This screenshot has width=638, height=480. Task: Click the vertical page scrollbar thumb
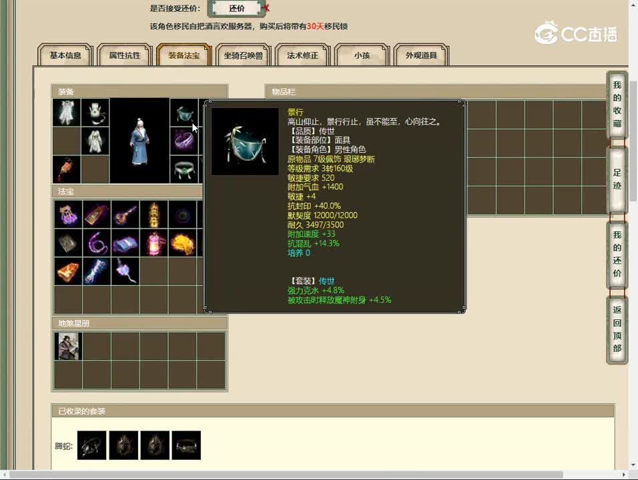pyautogui.click(x=633, y=141)
